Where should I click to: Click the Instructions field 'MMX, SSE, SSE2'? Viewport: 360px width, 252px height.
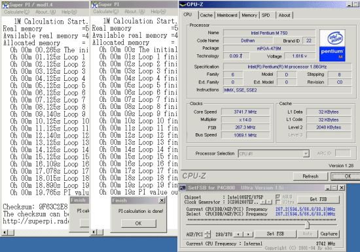(x=287, y=90)
